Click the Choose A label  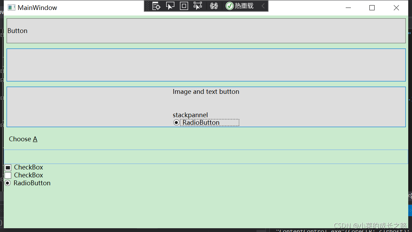(x=23, y=139)
